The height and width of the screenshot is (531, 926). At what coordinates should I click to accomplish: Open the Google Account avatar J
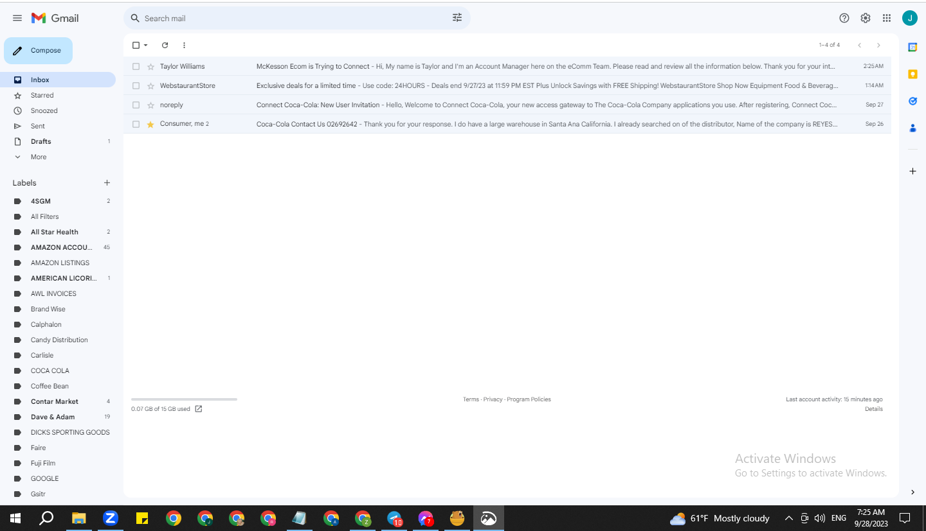point(910,18)
